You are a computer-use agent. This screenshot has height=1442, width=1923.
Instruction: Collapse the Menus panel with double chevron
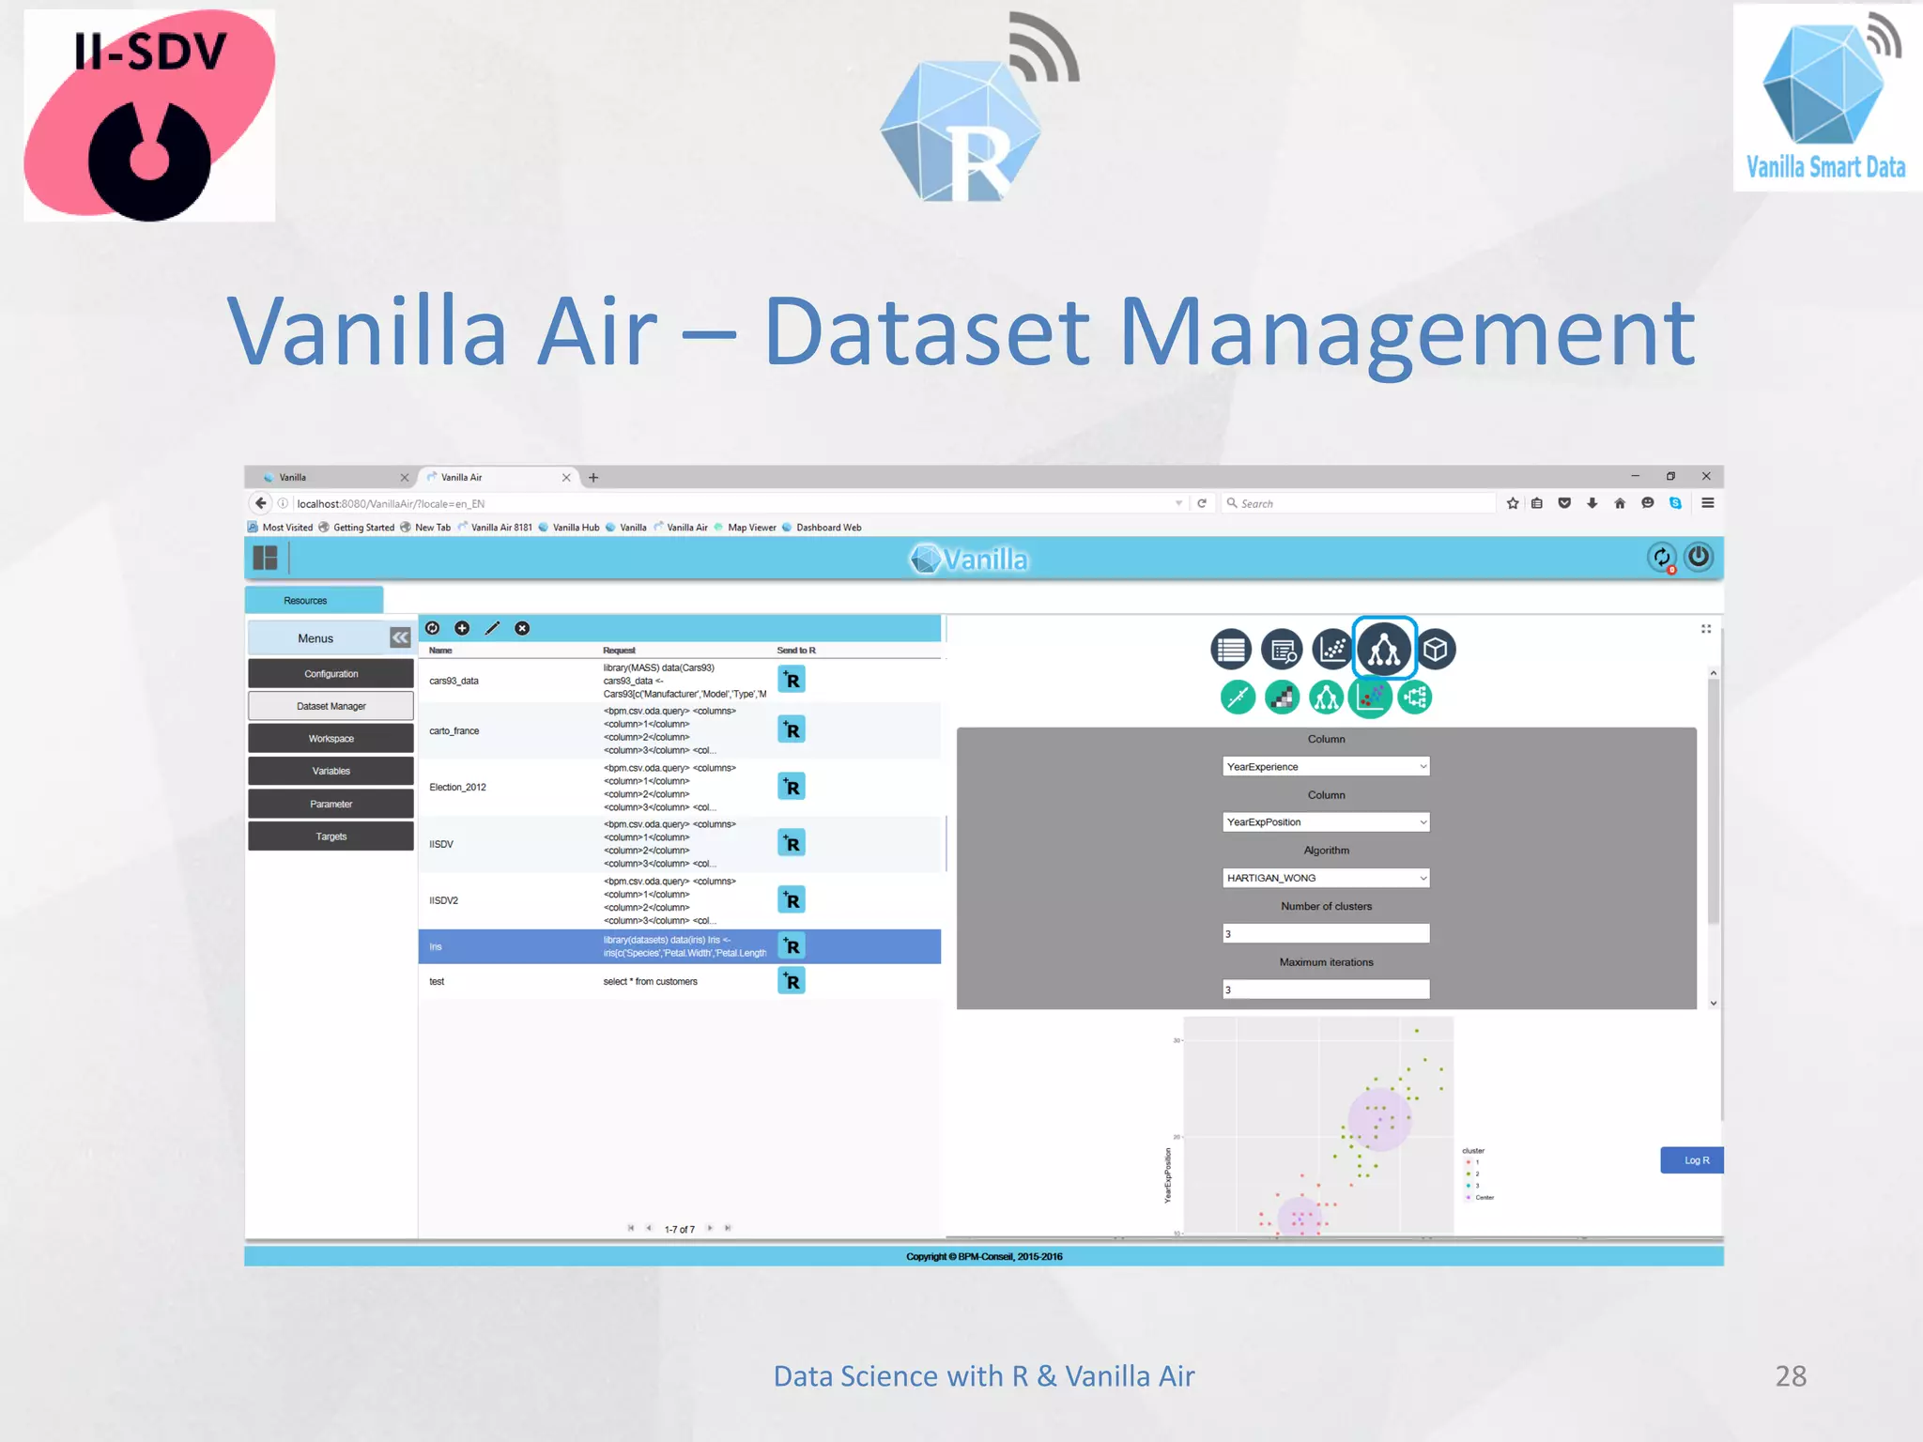pos(400,637)
